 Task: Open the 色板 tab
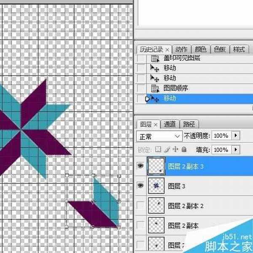pyautogui.click(x=220, y=49)
